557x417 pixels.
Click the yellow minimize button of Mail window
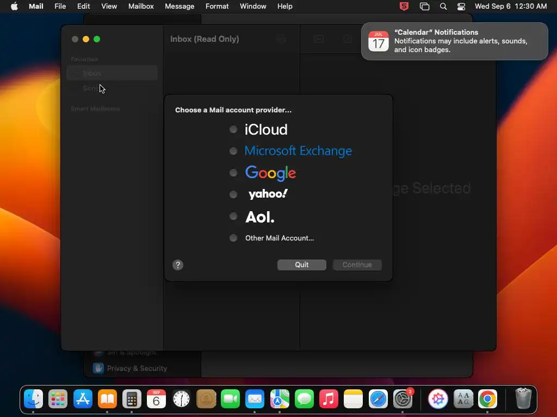pos(85,39)
